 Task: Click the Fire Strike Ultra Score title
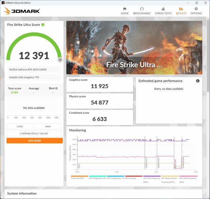tap(24, 25)
